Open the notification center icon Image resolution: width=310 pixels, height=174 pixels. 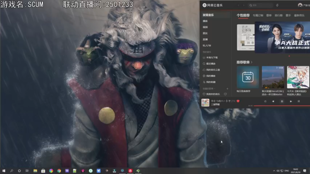(305, 171)
